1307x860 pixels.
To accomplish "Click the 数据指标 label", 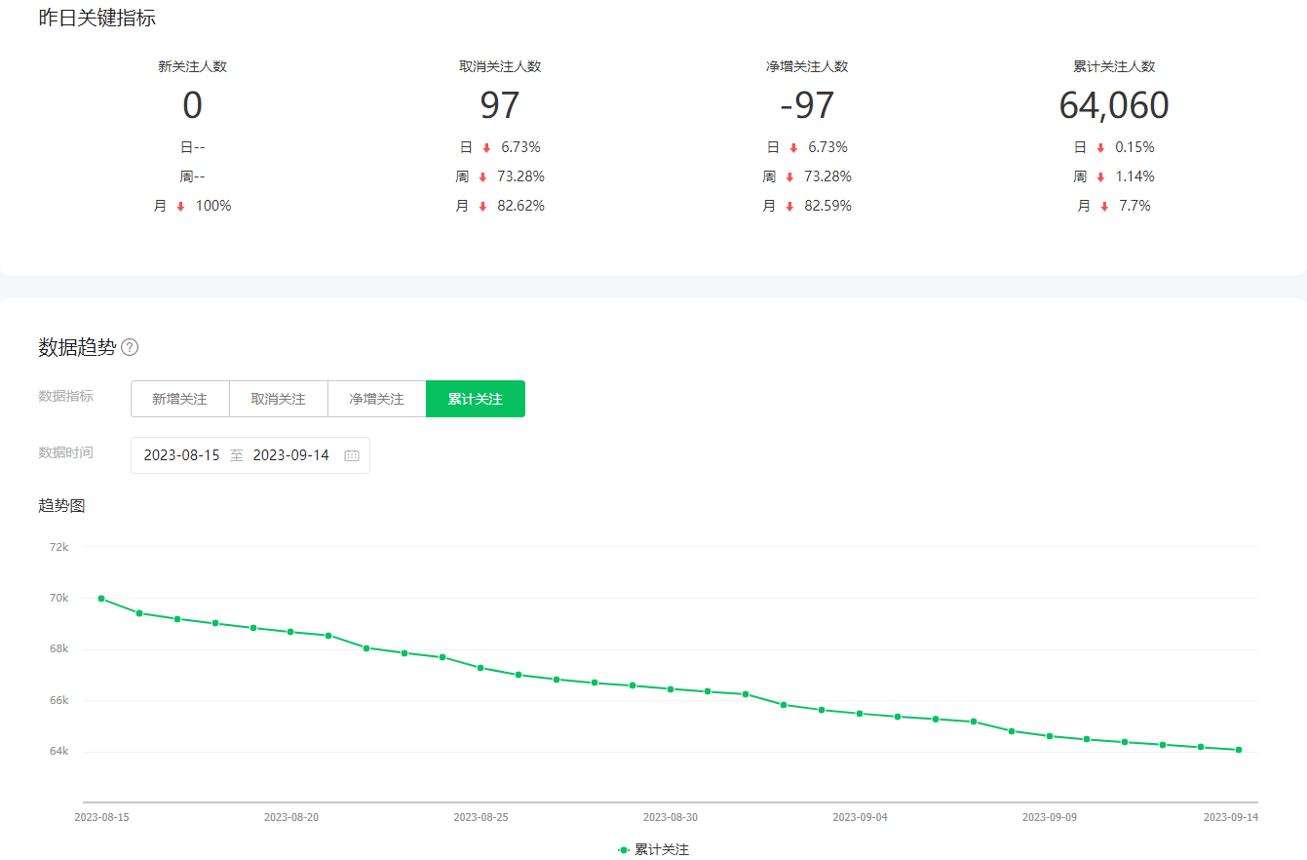I will (x=66, y=396).
